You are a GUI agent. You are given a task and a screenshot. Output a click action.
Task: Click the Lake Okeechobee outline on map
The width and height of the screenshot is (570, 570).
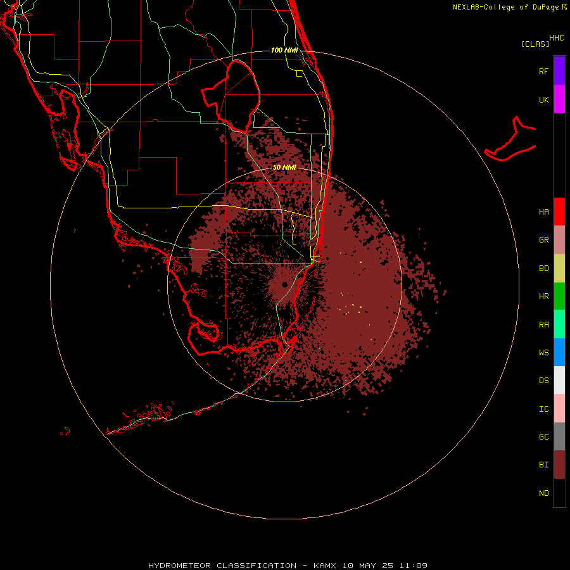click(231, 97)
